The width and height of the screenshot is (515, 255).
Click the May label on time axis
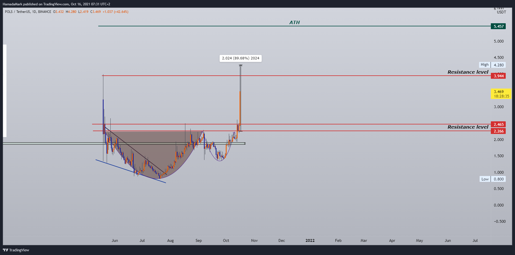(x=420, y=240)
